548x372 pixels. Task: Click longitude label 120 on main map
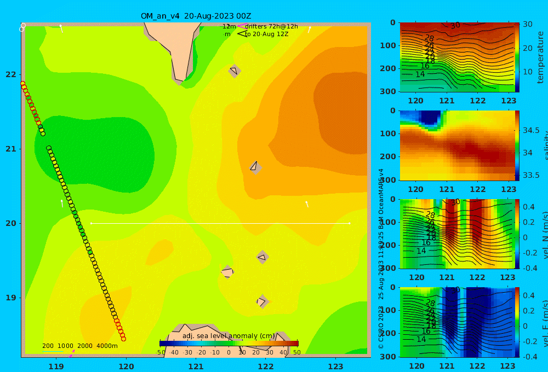point(126,367)
